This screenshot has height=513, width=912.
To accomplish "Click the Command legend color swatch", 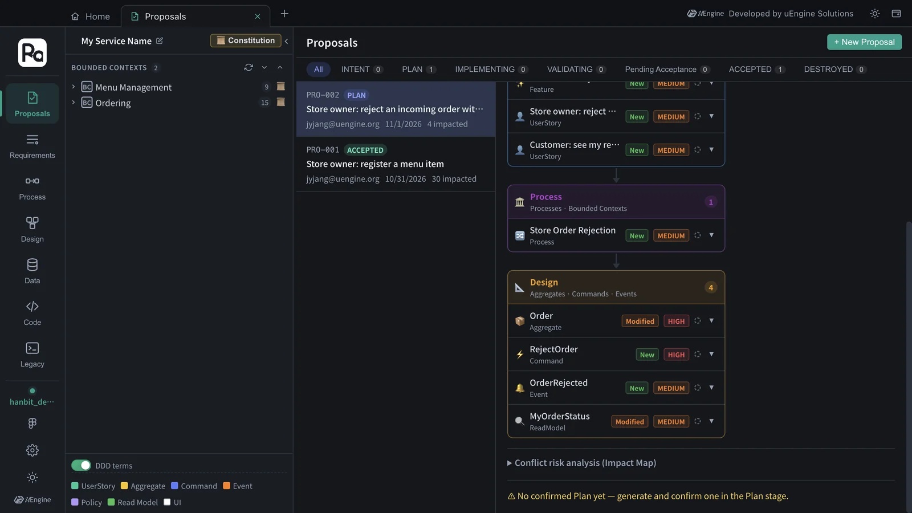I will 174,486.
